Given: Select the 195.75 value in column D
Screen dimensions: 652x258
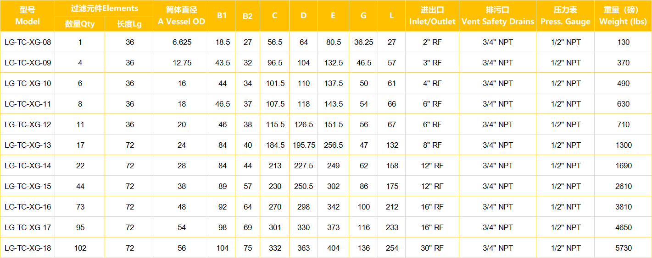Looking at the screenshot, I should click(304, 145).
